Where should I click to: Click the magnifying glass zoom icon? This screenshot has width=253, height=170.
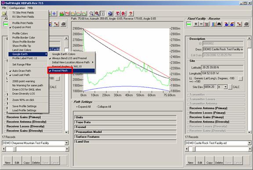[91, 14]
